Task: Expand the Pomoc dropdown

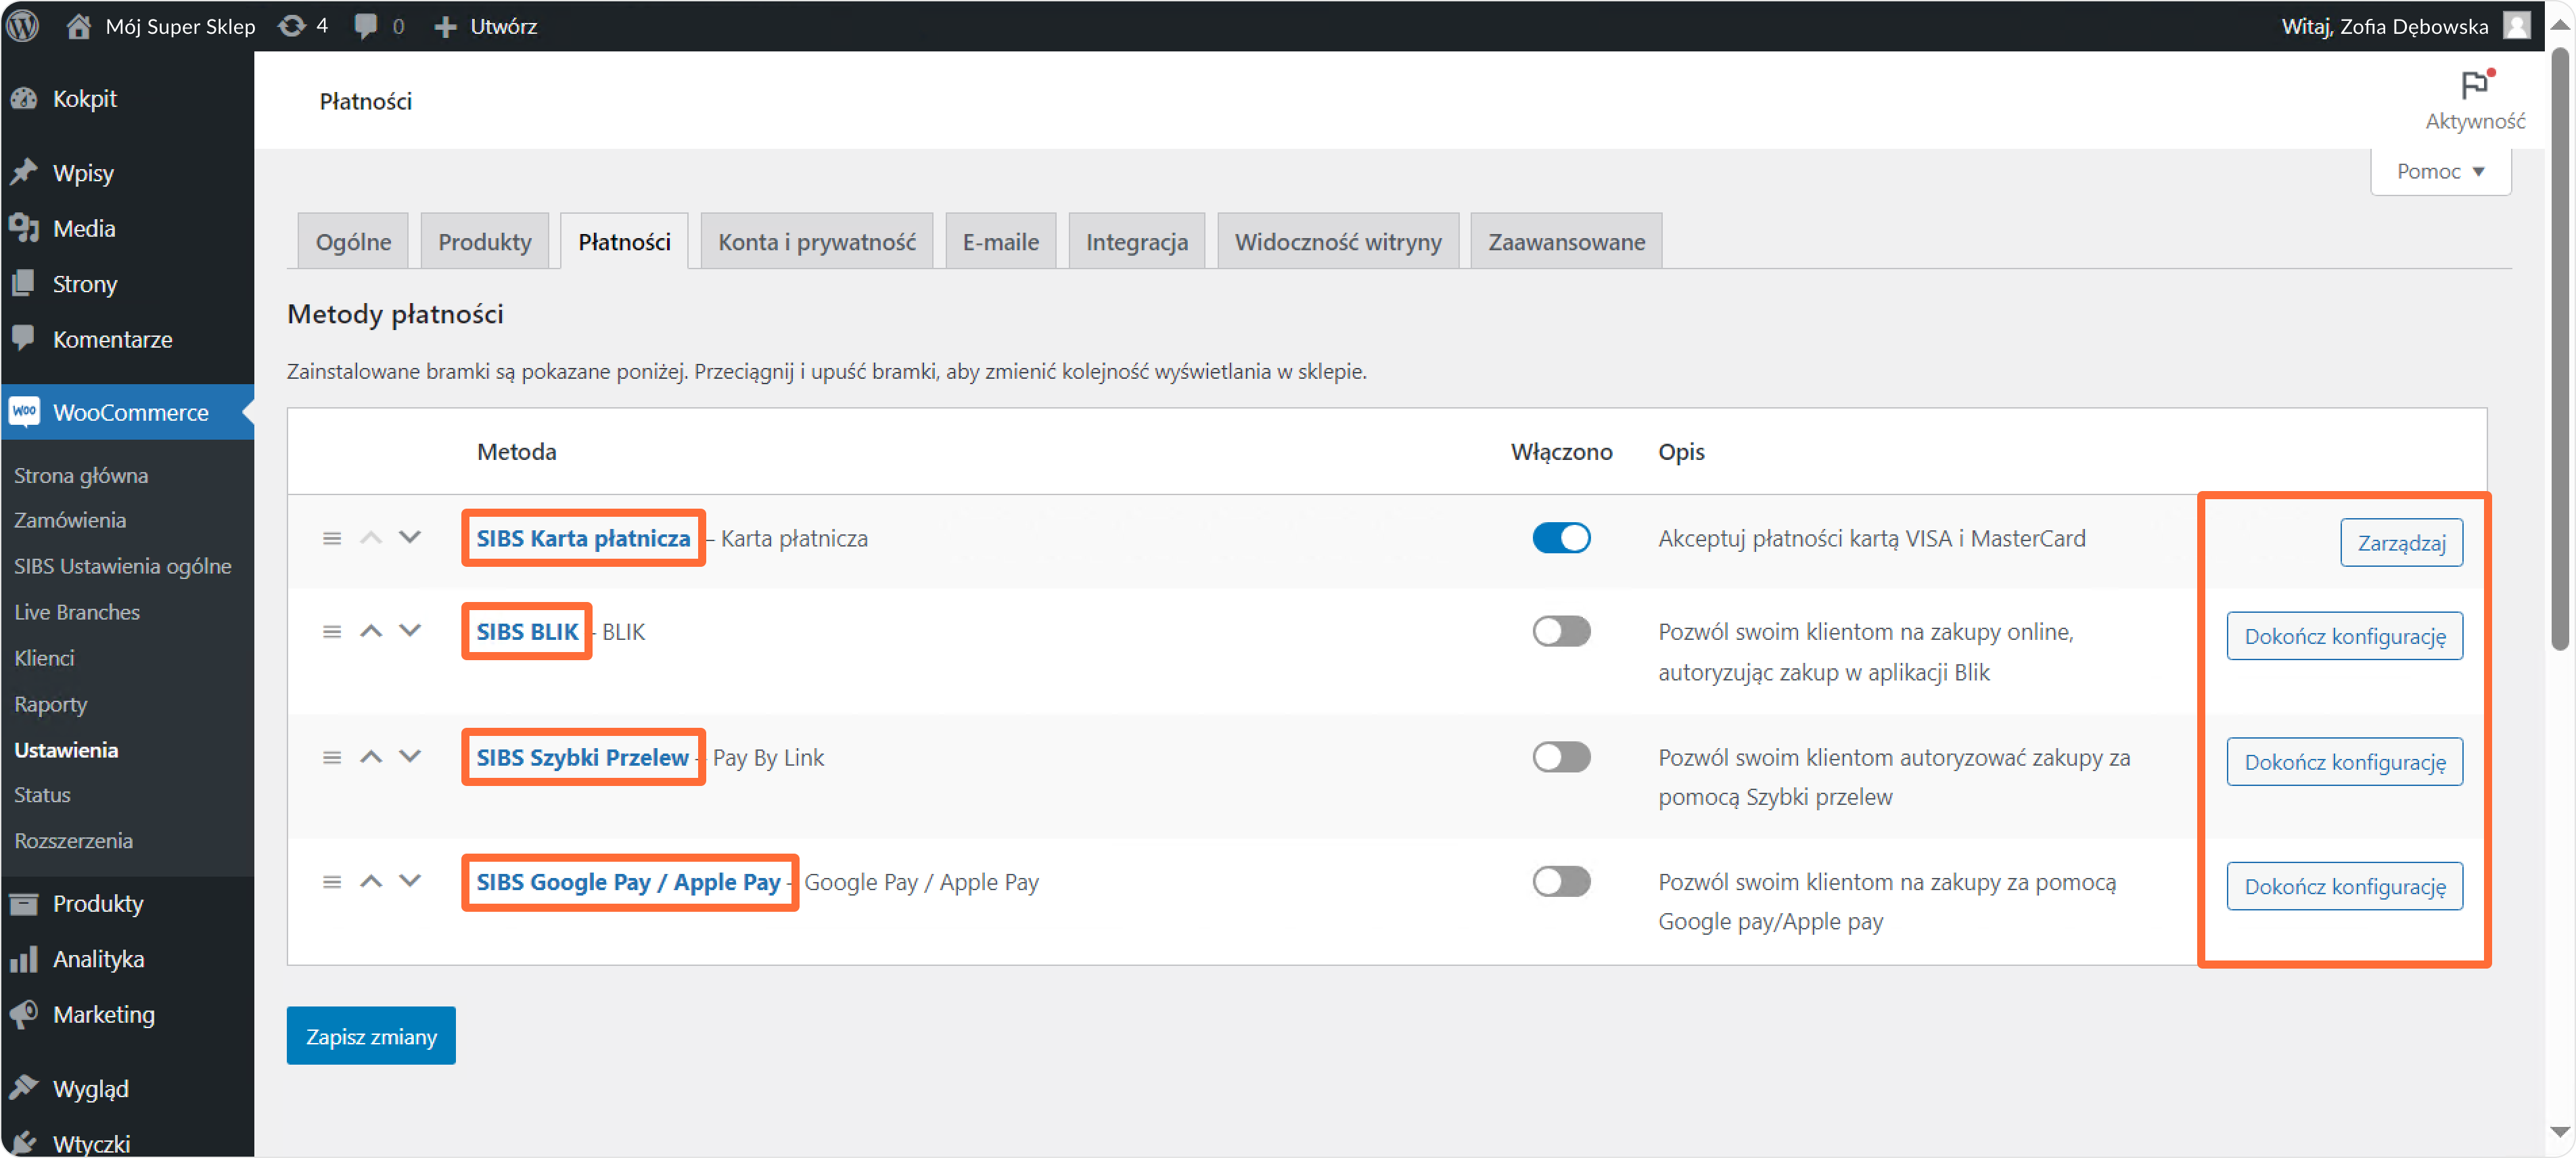Action: click(2440, 172)
